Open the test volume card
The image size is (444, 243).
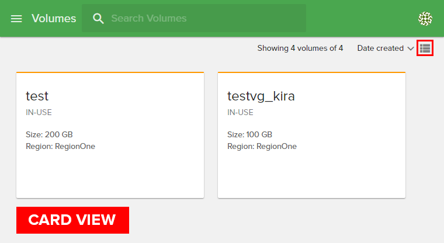[x=110, y=169]
